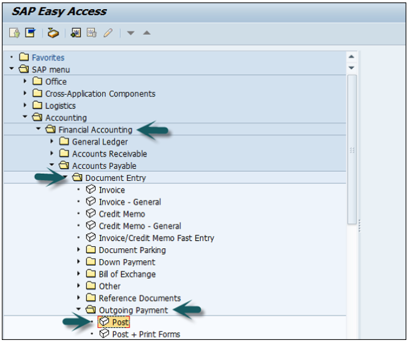410x343 pixels.
Task: Expand the Office folder
Action: click(25, 81)
